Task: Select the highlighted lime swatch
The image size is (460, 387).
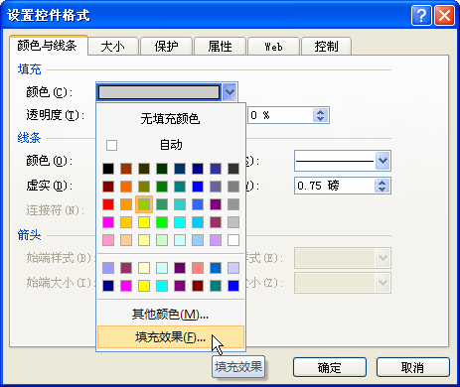Action: [144, 204]
